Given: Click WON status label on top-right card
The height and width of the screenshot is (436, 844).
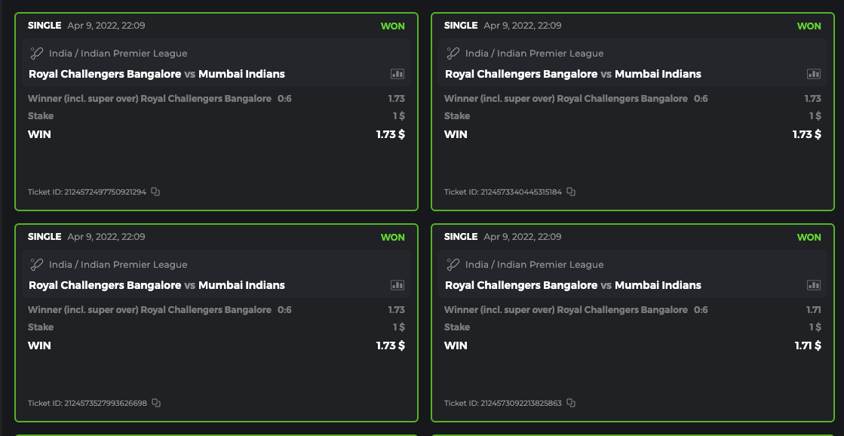Looking at the screenshot, I should coord(809,26).
